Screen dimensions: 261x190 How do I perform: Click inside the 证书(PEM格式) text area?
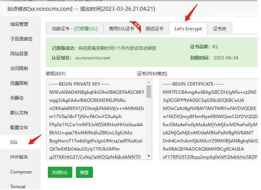(208, 118)
